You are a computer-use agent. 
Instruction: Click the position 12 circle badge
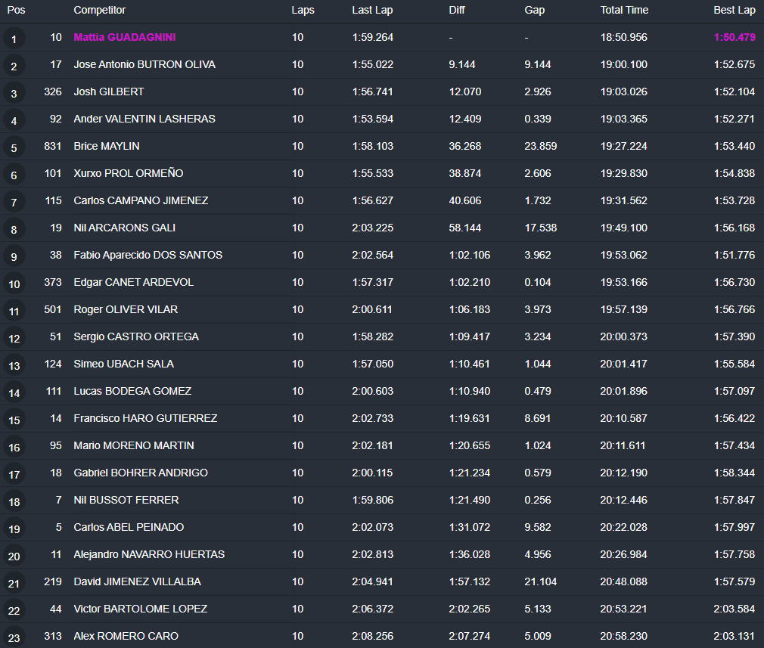point(14,338)
